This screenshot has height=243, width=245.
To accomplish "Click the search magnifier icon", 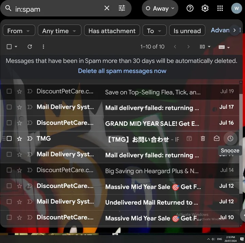I will tap(8, 8).
